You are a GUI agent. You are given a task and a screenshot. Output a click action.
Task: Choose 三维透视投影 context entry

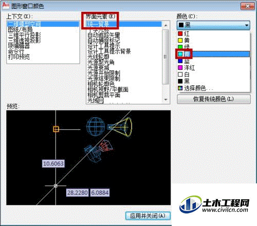coord(24,40)
